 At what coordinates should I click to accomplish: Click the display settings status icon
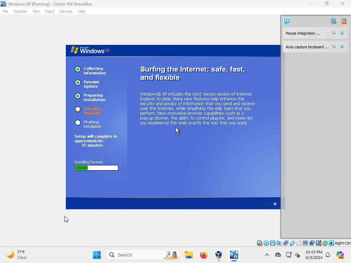[305, 243]
